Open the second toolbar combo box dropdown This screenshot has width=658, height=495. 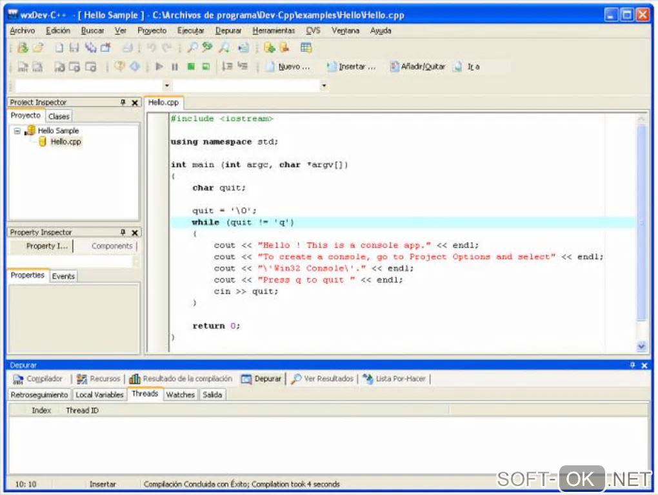[324, 85]
